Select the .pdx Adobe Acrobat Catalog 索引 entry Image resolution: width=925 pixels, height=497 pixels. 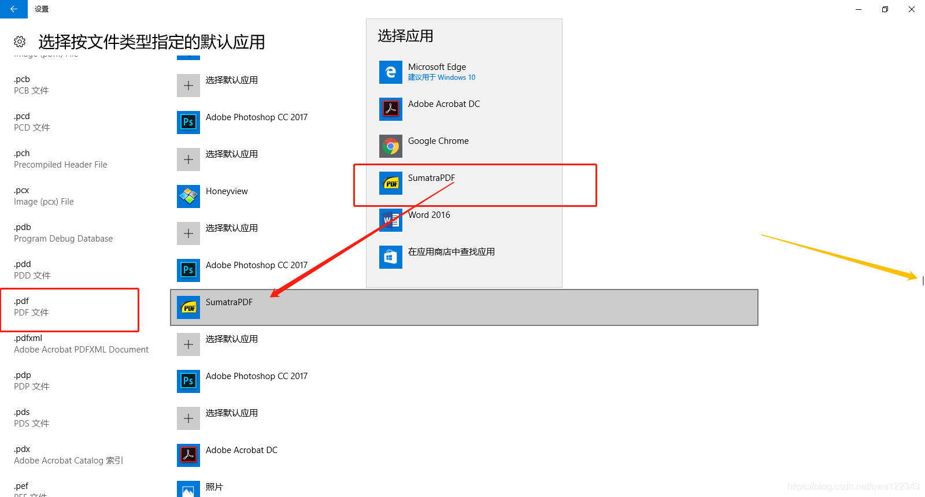(x=69, y=455)
